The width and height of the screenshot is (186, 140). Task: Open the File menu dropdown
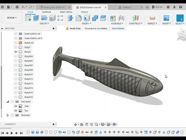9,7
